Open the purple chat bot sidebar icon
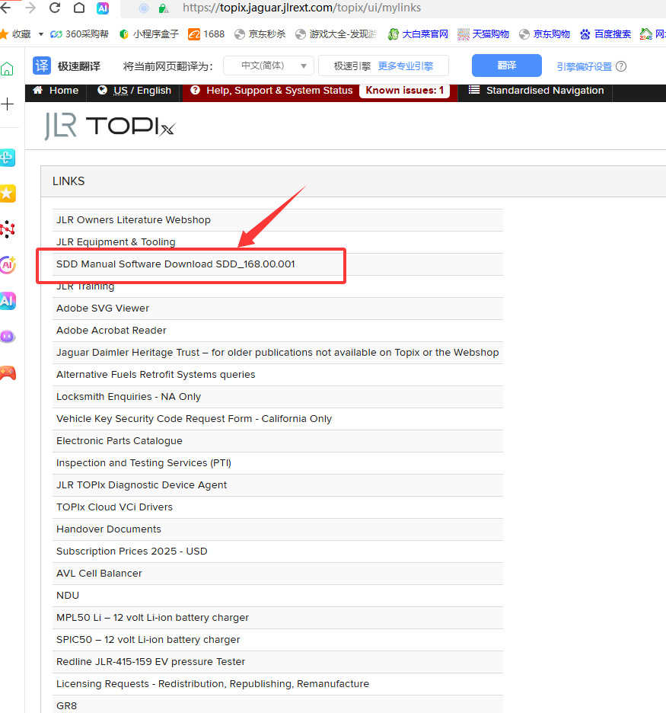The width and height of the screenshot is (666, 713). [x=8, y=337]
